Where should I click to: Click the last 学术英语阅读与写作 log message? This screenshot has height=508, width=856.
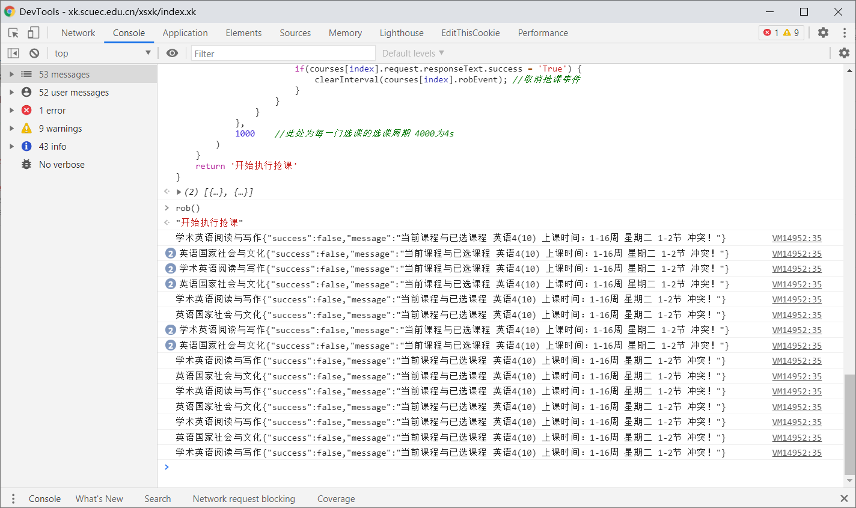(x=451, y=453)
